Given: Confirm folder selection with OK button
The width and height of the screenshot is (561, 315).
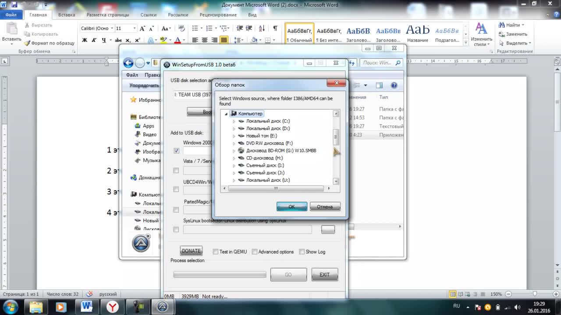Looking at the screenshot, I should click(x=292, y=206).
